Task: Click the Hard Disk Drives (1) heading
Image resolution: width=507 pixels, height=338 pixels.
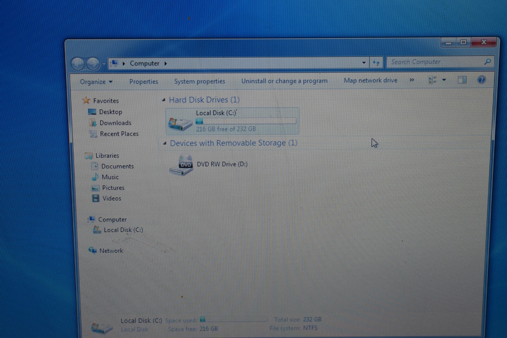Action: (x=204, y=100)
